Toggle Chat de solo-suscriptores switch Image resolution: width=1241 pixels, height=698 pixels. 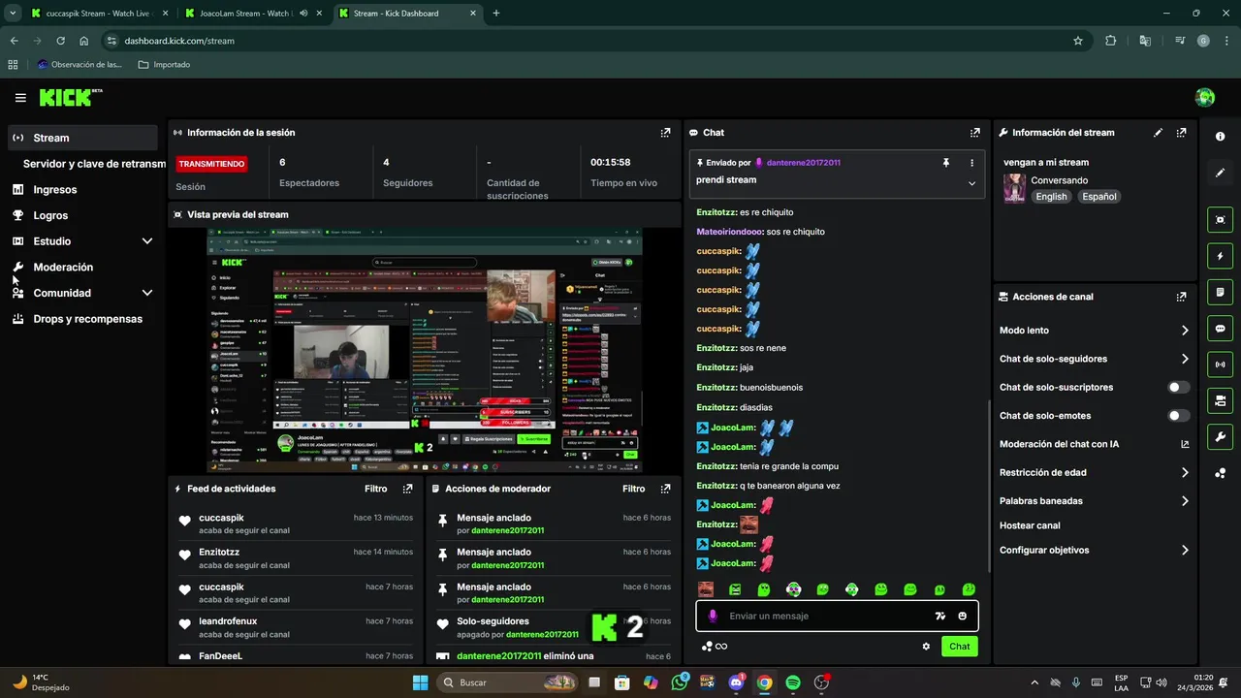(1178, 387)
